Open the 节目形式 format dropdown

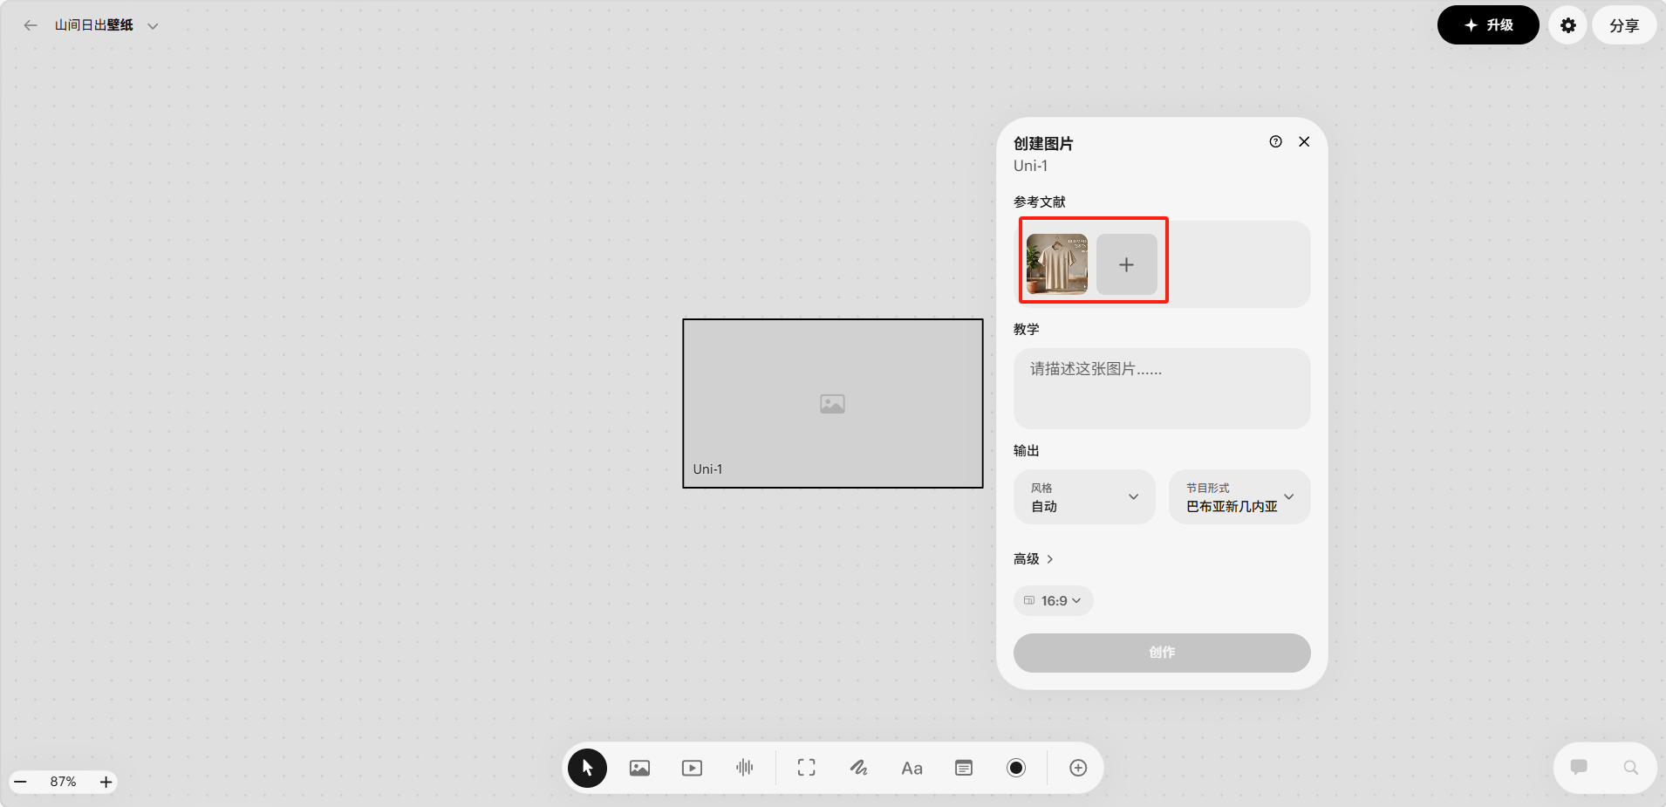pos(1239,497)
